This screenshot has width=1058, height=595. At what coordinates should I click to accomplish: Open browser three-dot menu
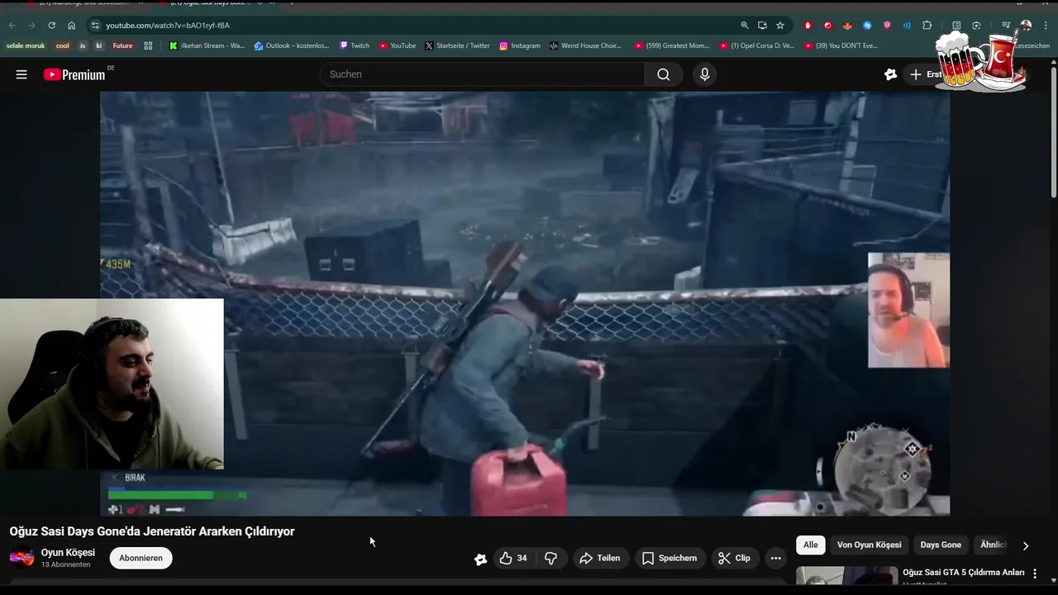tap(1046, 26)
